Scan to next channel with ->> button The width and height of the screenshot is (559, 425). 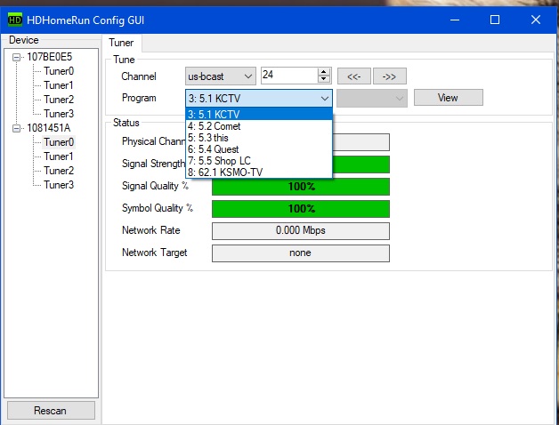pos(389,76)
